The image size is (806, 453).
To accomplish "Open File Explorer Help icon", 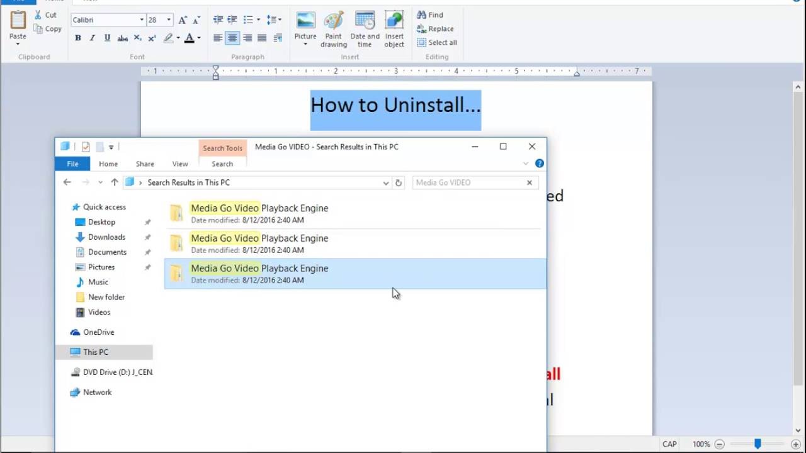I will click(x=540, y=164).
